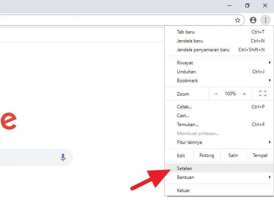Choose Jendela baru from the menu

(219, 41)
